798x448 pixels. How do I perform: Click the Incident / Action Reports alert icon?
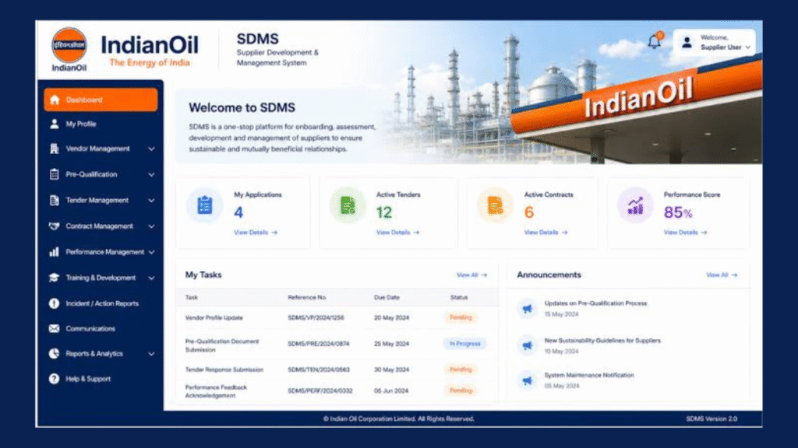click(54, 303)
